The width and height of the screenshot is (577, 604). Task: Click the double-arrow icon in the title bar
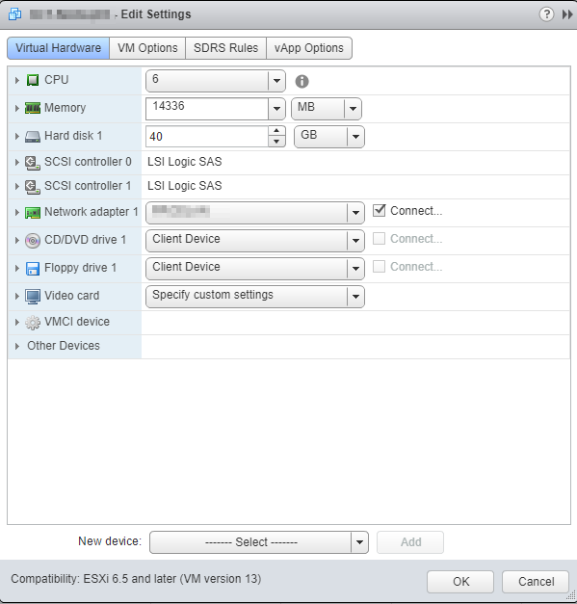pyautogui.click(x=567, y=14)
